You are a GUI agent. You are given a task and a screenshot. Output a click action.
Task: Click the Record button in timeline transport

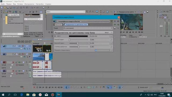34,87
